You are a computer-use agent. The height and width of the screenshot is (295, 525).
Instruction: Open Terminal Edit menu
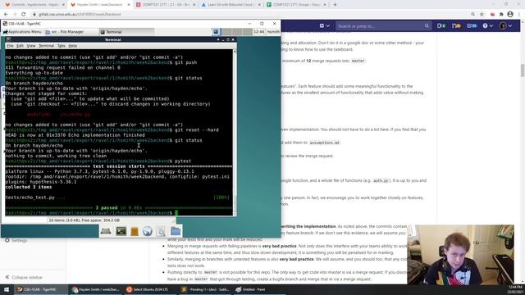pos(20,46)
